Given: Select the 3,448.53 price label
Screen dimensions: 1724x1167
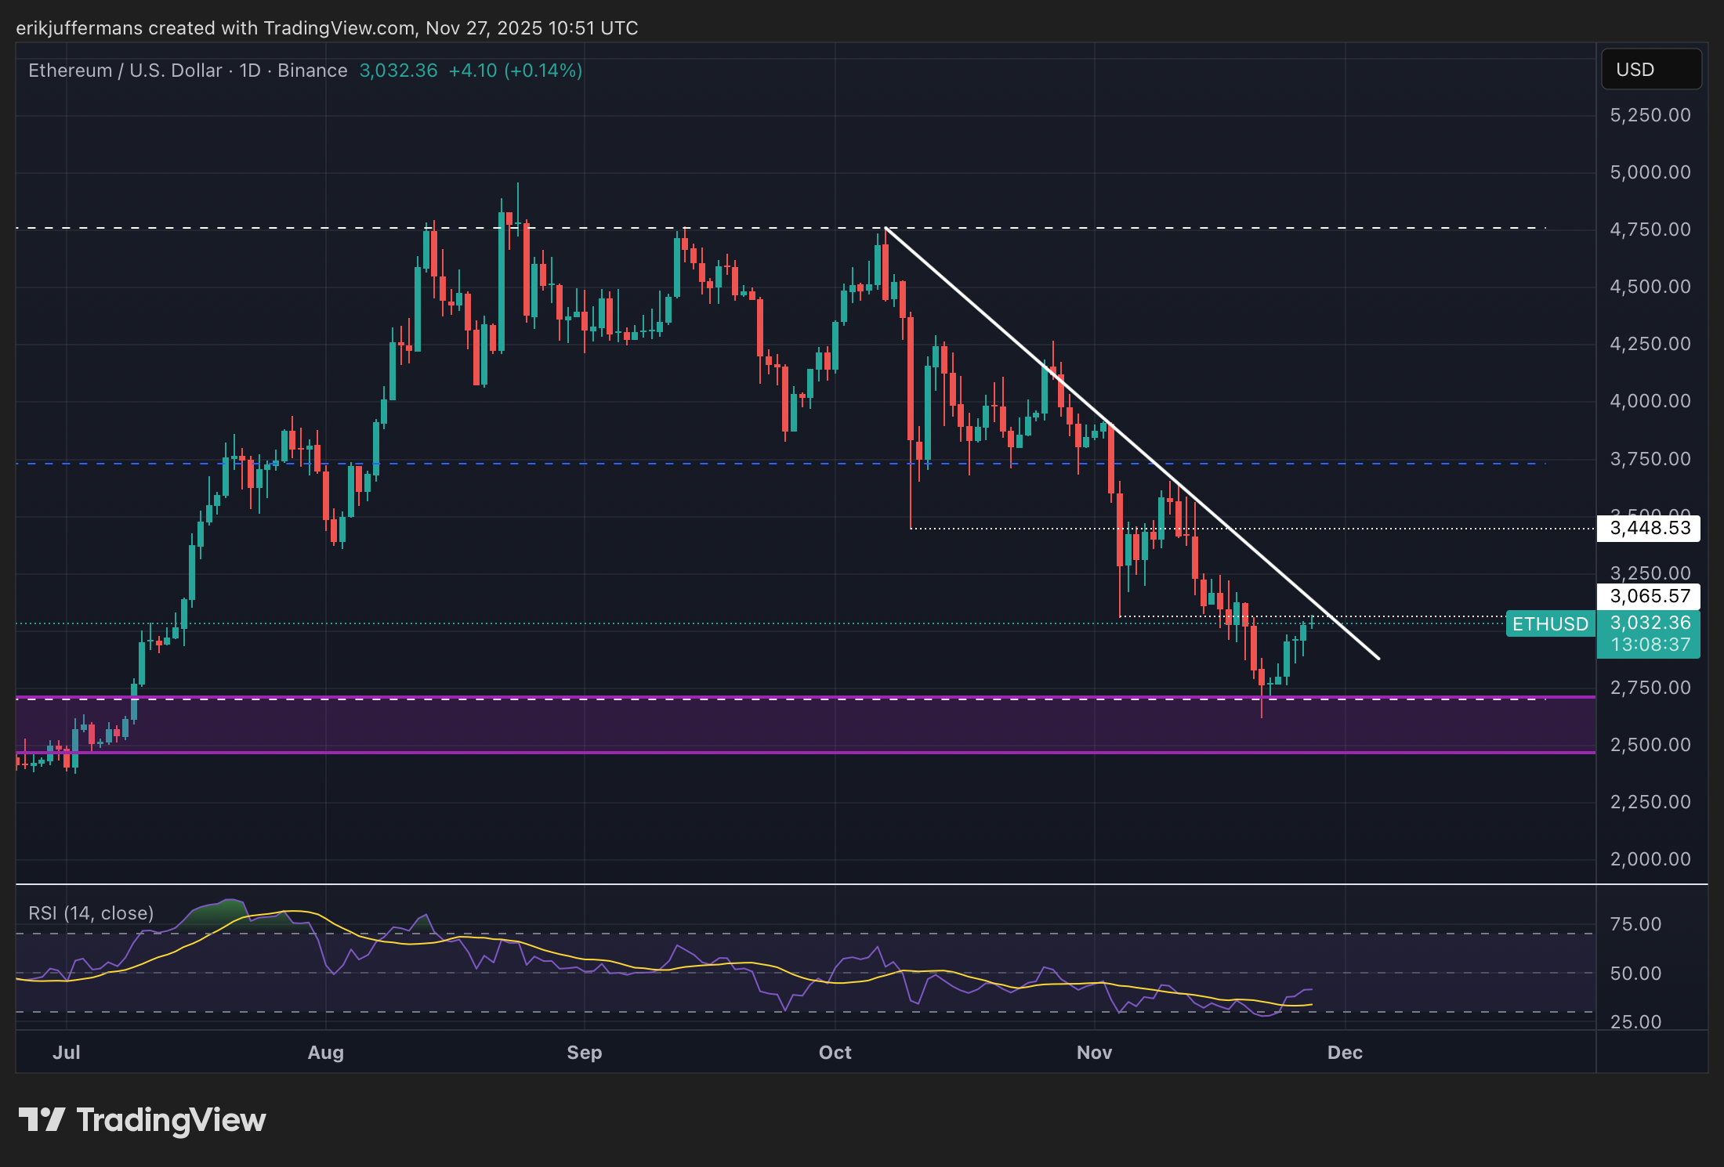Looking at the screenshot, I should tap(1649, 528).
